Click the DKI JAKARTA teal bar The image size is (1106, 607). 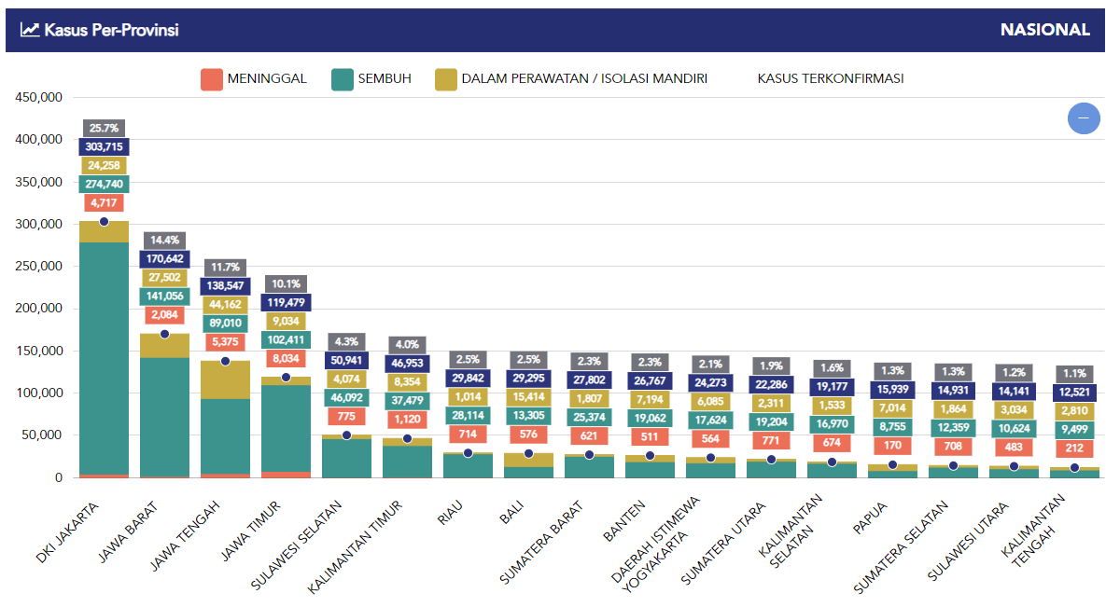[105, 358]
